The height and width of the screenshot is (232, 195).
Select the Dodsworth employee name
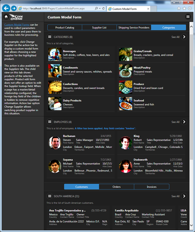pyautogui.click(x=140, y=159)
